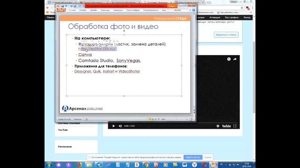Open the Анимация ribbon tab

tap(118, 10)
